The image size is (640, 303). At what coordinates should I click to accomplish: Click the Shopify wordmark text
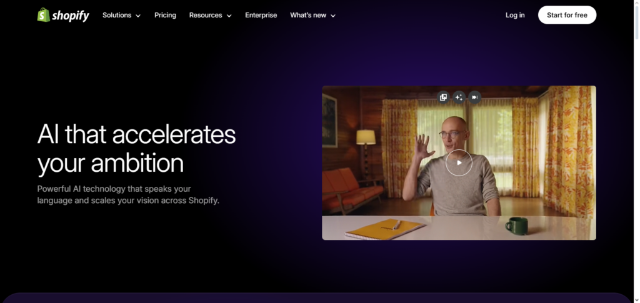coord(71,15)
